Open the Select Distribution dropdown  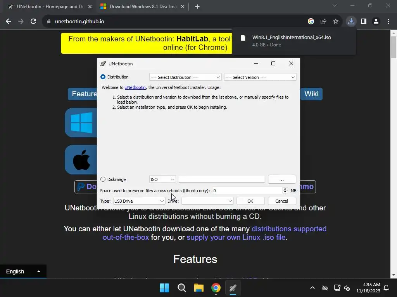(x=185, y=77)
